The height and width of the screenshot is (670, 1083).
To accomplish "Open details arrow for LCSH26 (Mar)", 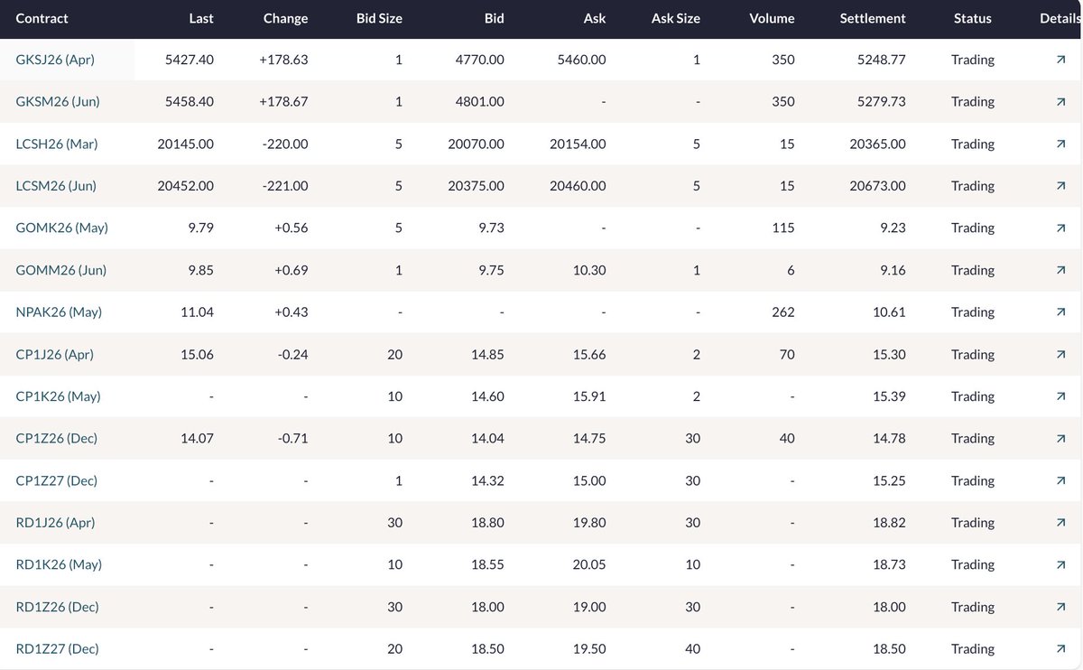I will (x=1060, y=144).
